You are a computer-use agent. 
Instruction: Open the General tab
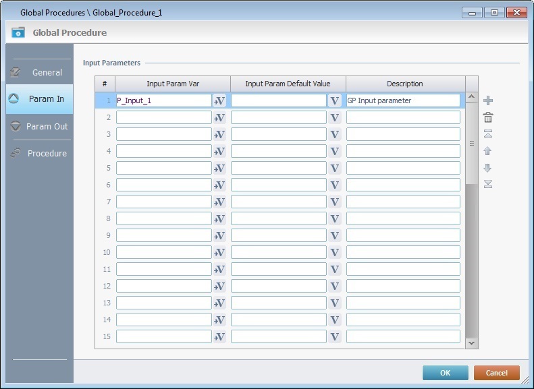tap(39, 72)
